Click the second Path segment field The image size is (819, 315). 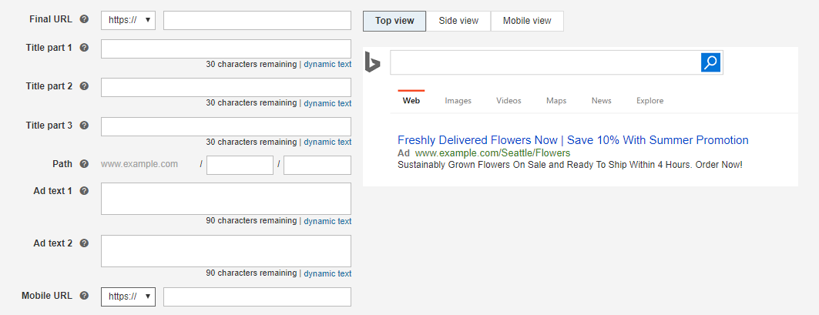pyautogui.click(x=317, y=165)
